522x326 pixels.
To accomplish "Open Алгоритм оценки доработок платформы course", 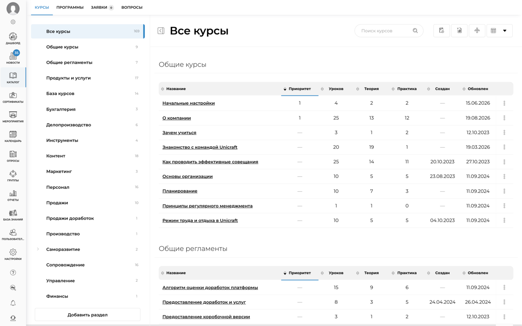I will 210,288.
